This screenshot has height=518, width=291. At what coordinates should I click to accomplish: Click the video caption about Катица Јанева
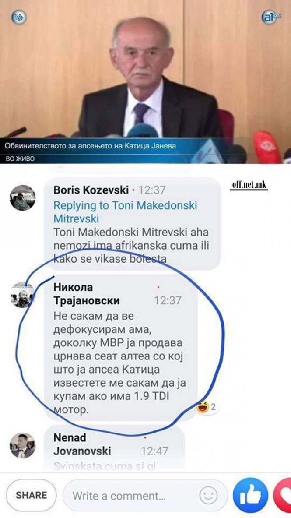90,146
